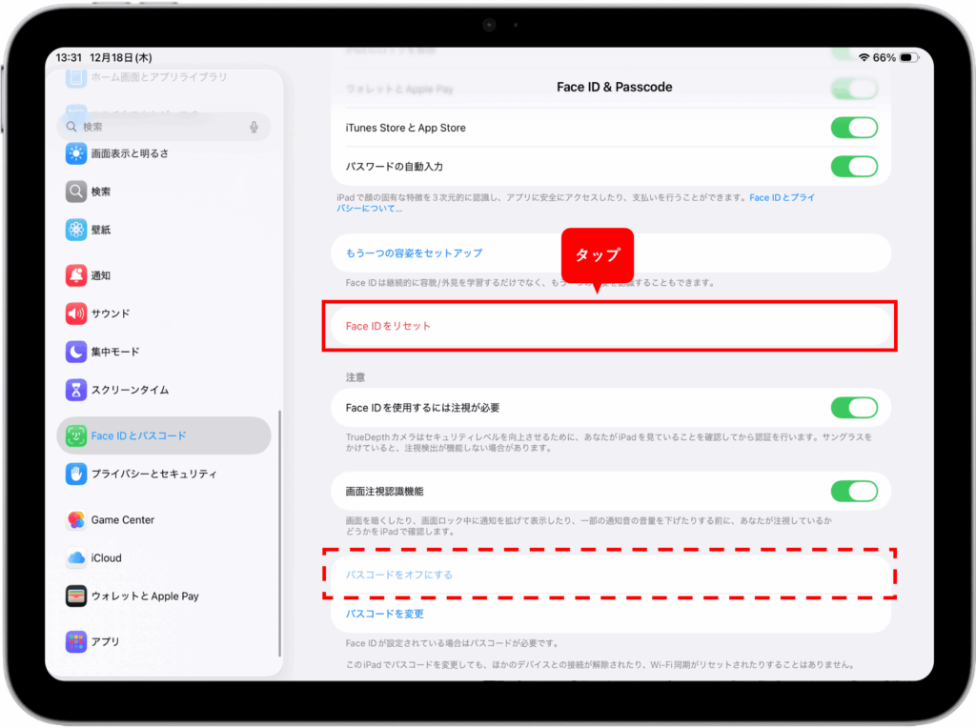This screenshot has width=976, height=728.
Task: Tap the Game Center icon
Action: [76, 520]
